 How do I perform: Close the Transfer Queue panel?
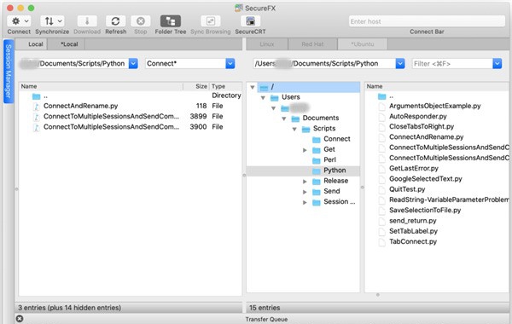(x=20, y=319)
